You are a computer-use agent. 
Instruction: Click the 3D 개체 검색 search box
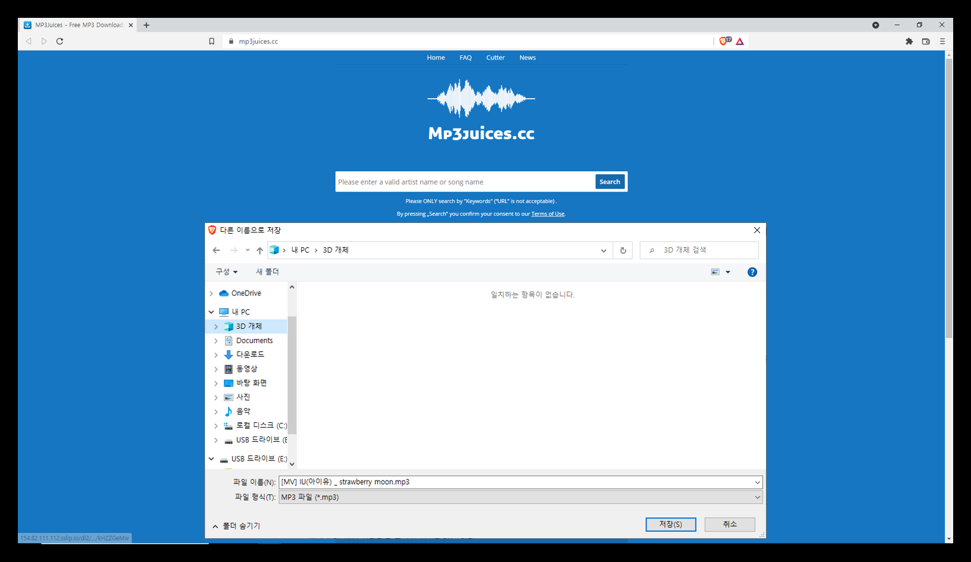click(699, 250)
